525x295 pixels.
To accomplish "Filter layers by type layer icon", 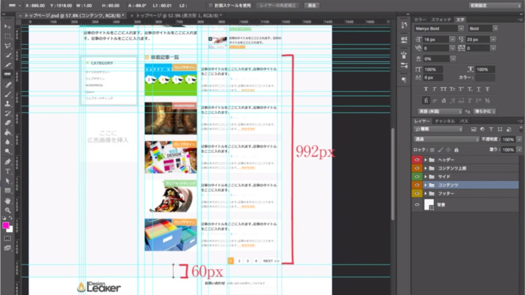I will (491, 129).
